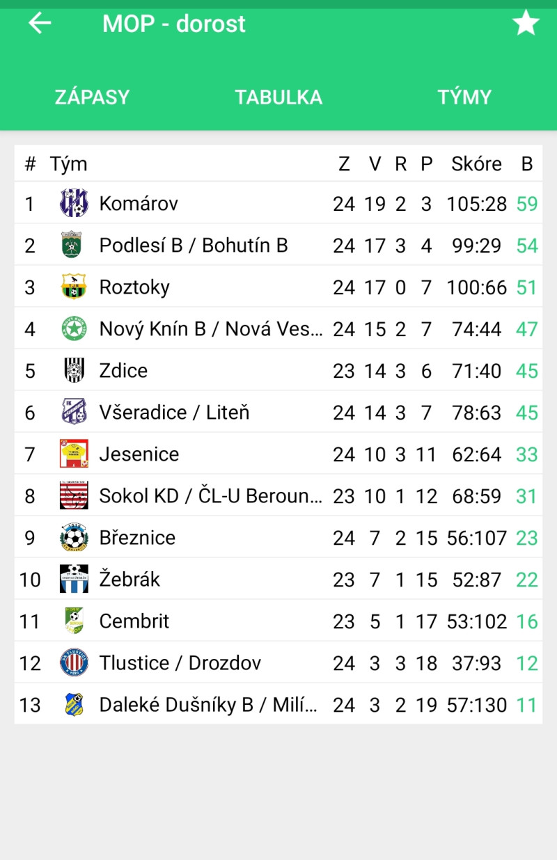Screen dimensions: 557x860
Task: Select the TABULKA tab
Action: tap(278, 97)
